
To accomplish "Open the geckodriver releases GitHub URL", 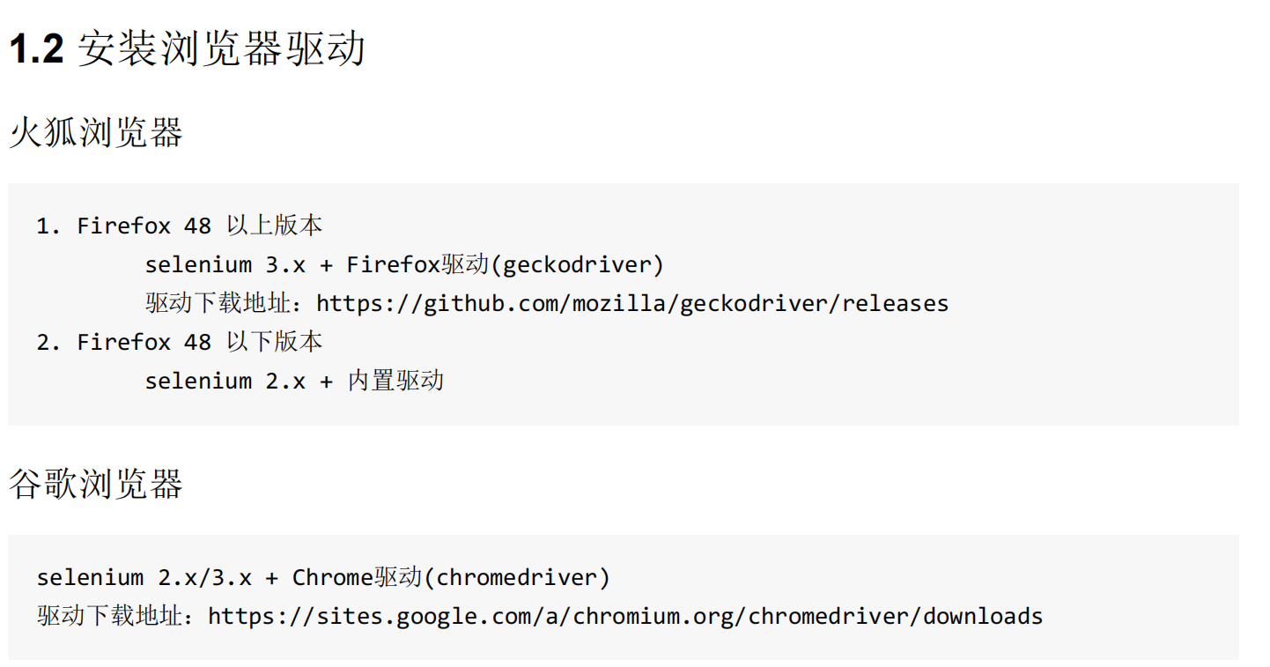I will pos(632,304).
